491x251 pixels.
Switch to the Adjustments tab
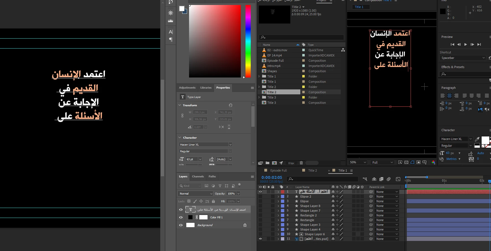pyautogui.click(x=187, y=88)
